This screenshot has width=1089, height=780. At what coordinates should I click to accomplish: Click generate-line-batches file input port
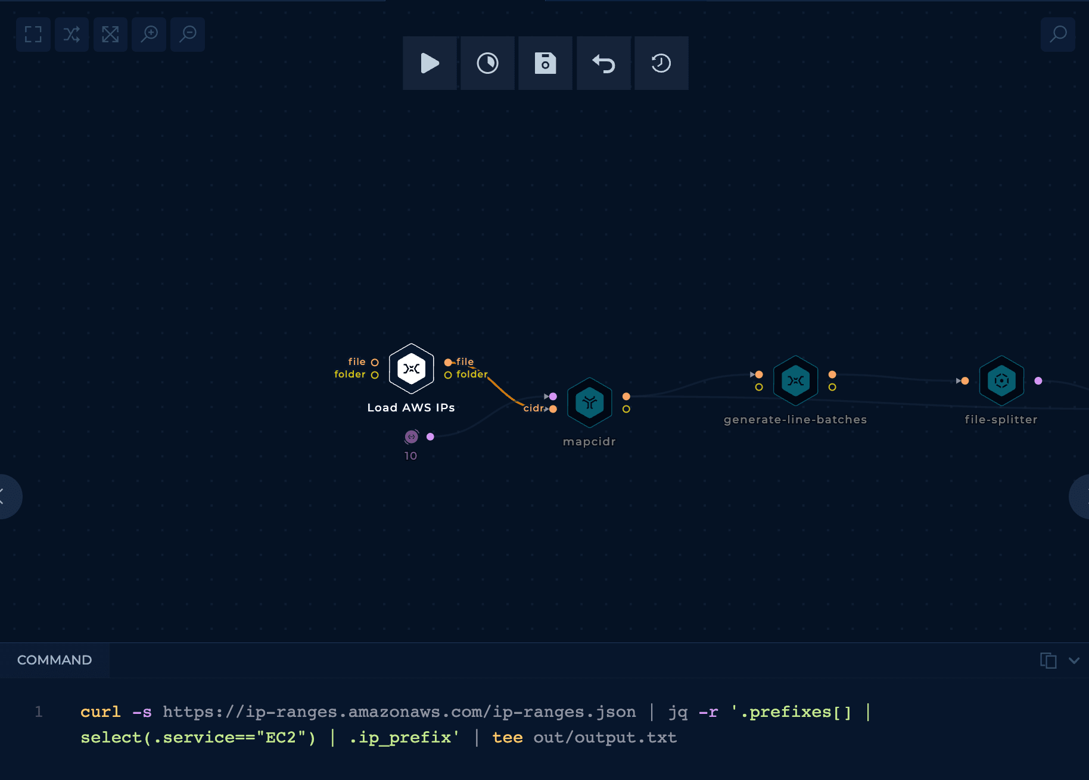(759, 375)
